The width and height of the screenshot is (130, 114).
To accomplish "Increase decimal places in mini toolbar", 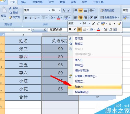I will (x=106, y=29).
